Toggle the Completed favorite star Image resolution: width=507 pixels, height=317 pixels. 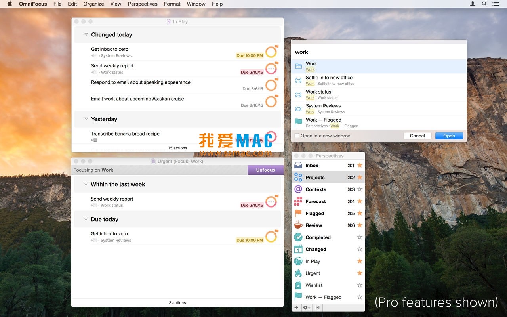coord(360,237)
